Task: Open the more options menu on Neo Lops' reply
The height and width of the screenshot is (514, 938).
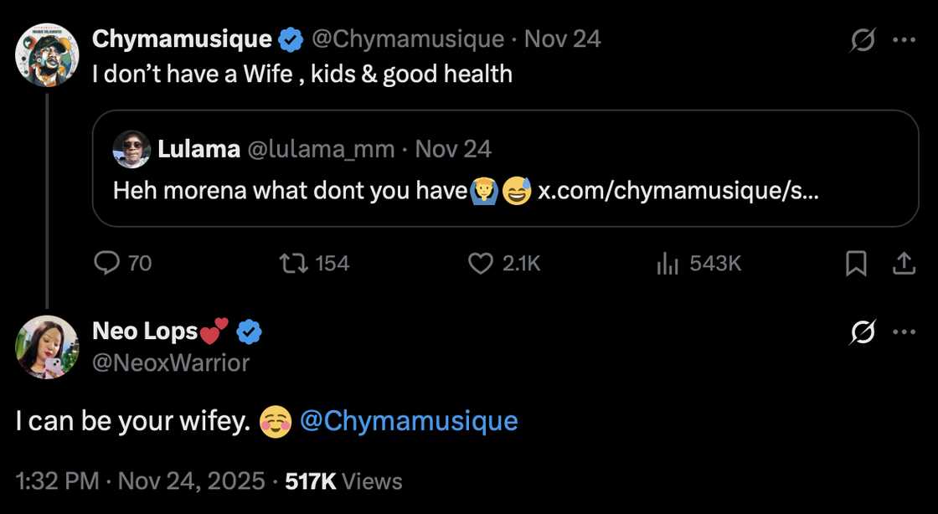Action: click(x=904, y=331)
